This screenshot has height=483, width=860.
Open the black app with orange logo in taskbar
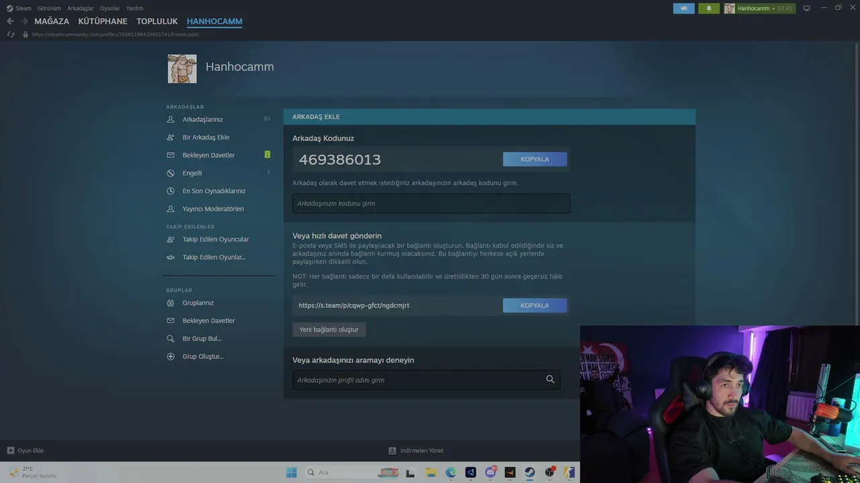coord(510,472)
